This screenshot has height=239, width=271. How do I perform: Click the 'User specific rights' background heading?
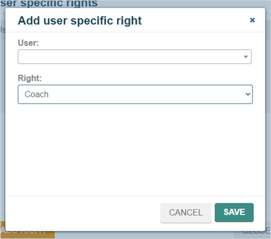point(49,3)
